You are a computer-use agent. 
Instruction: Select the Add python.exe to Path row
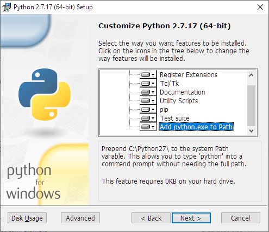click(196, 127)
